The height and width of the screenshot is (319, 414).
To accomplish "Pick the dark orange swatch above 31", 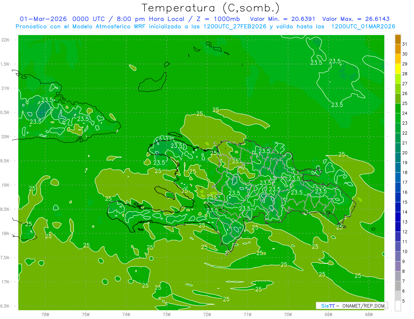I will [398, 39].
